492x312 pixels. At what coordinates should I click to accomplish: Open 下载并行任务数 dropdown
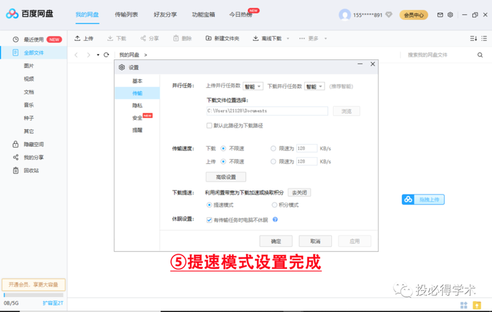point(314,87)
